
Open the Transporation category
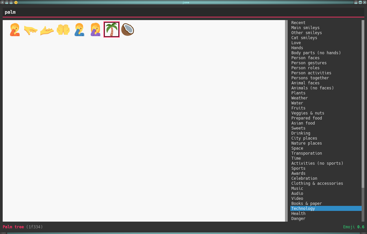tap(326, 153)
